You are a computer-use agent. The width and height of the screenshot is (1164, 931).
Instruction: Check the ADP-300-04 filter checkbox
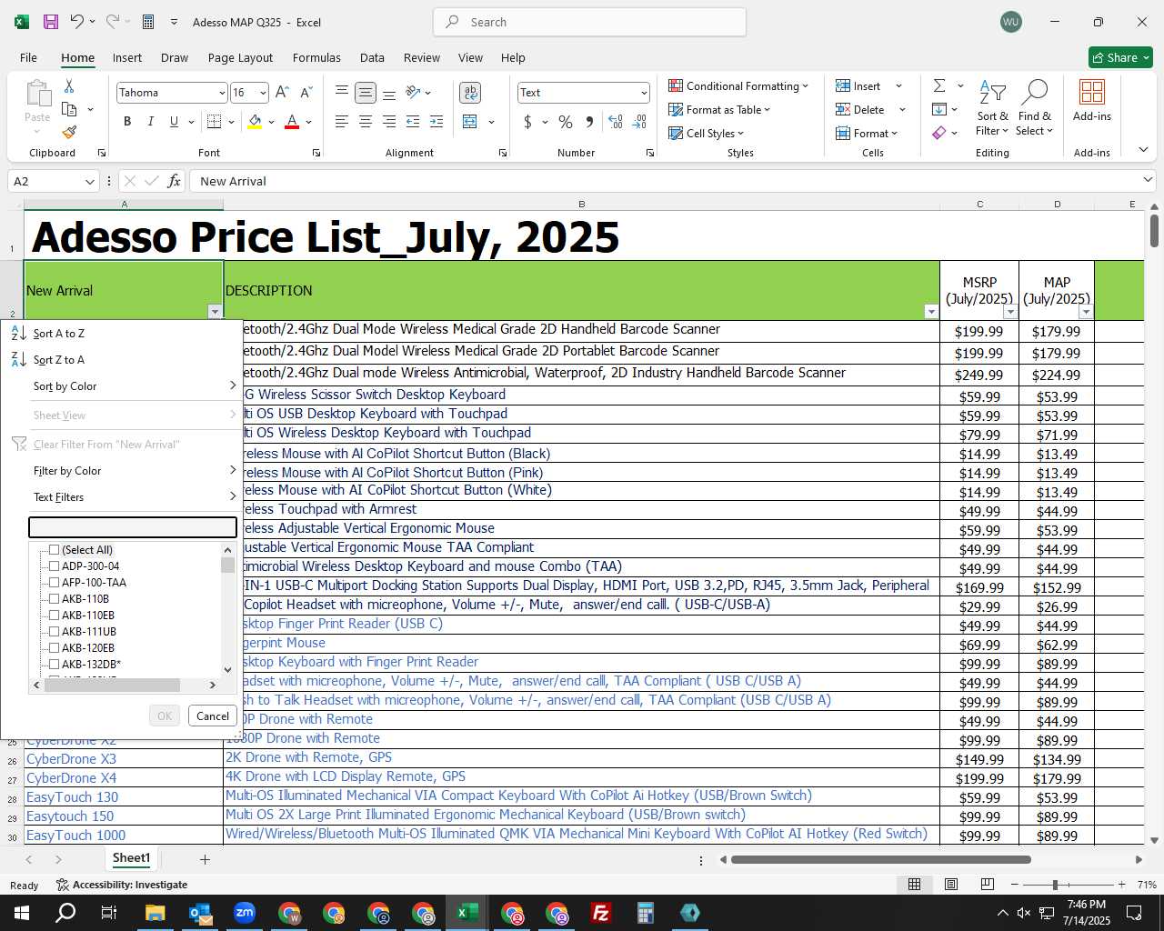pyautogui.click(x=54, y=566)
